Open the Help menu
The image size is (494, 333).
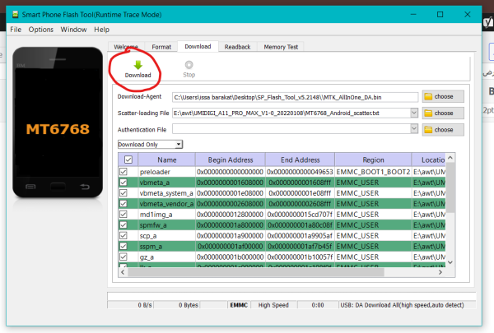pos(101,30)
